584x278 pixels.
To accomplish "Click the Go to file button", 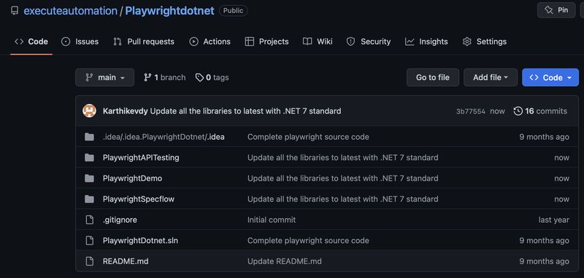I will tap(432, 78).
